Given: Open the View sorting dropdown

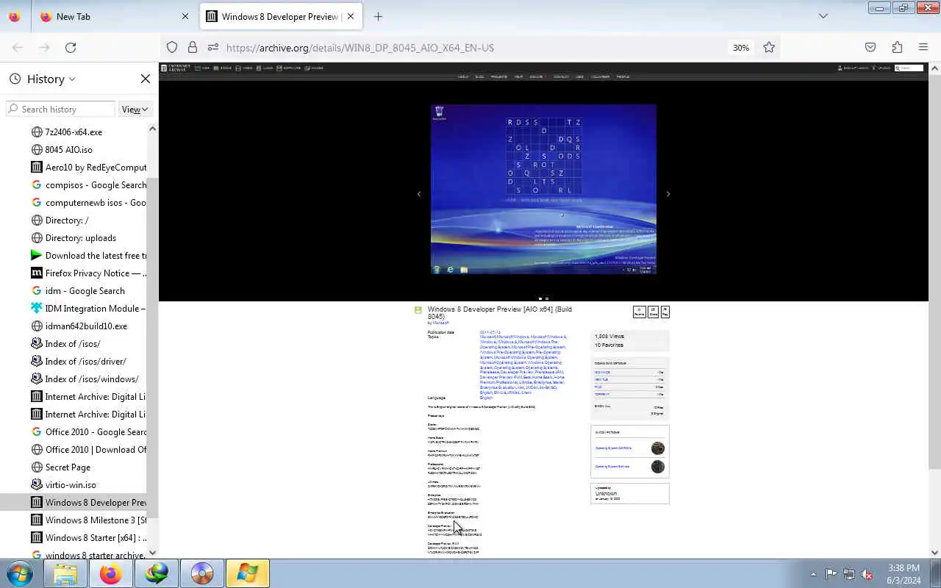Looking at the screenshot, I should pos(135,109).
